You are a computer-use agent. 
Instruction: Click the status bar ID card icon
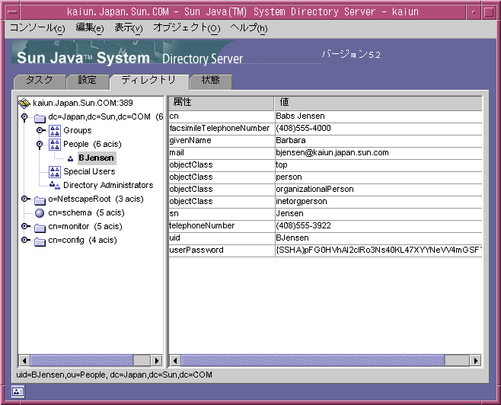(18, 391)
